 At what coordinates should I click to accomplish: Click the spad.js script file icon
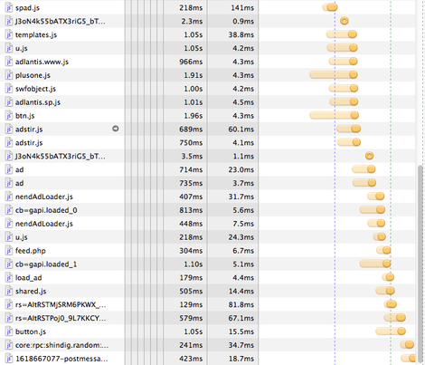[9, 7]
